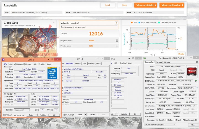Open the Processor #1 selection dropdown
This screenshot has height=129, width=199.
pos(22,110)
